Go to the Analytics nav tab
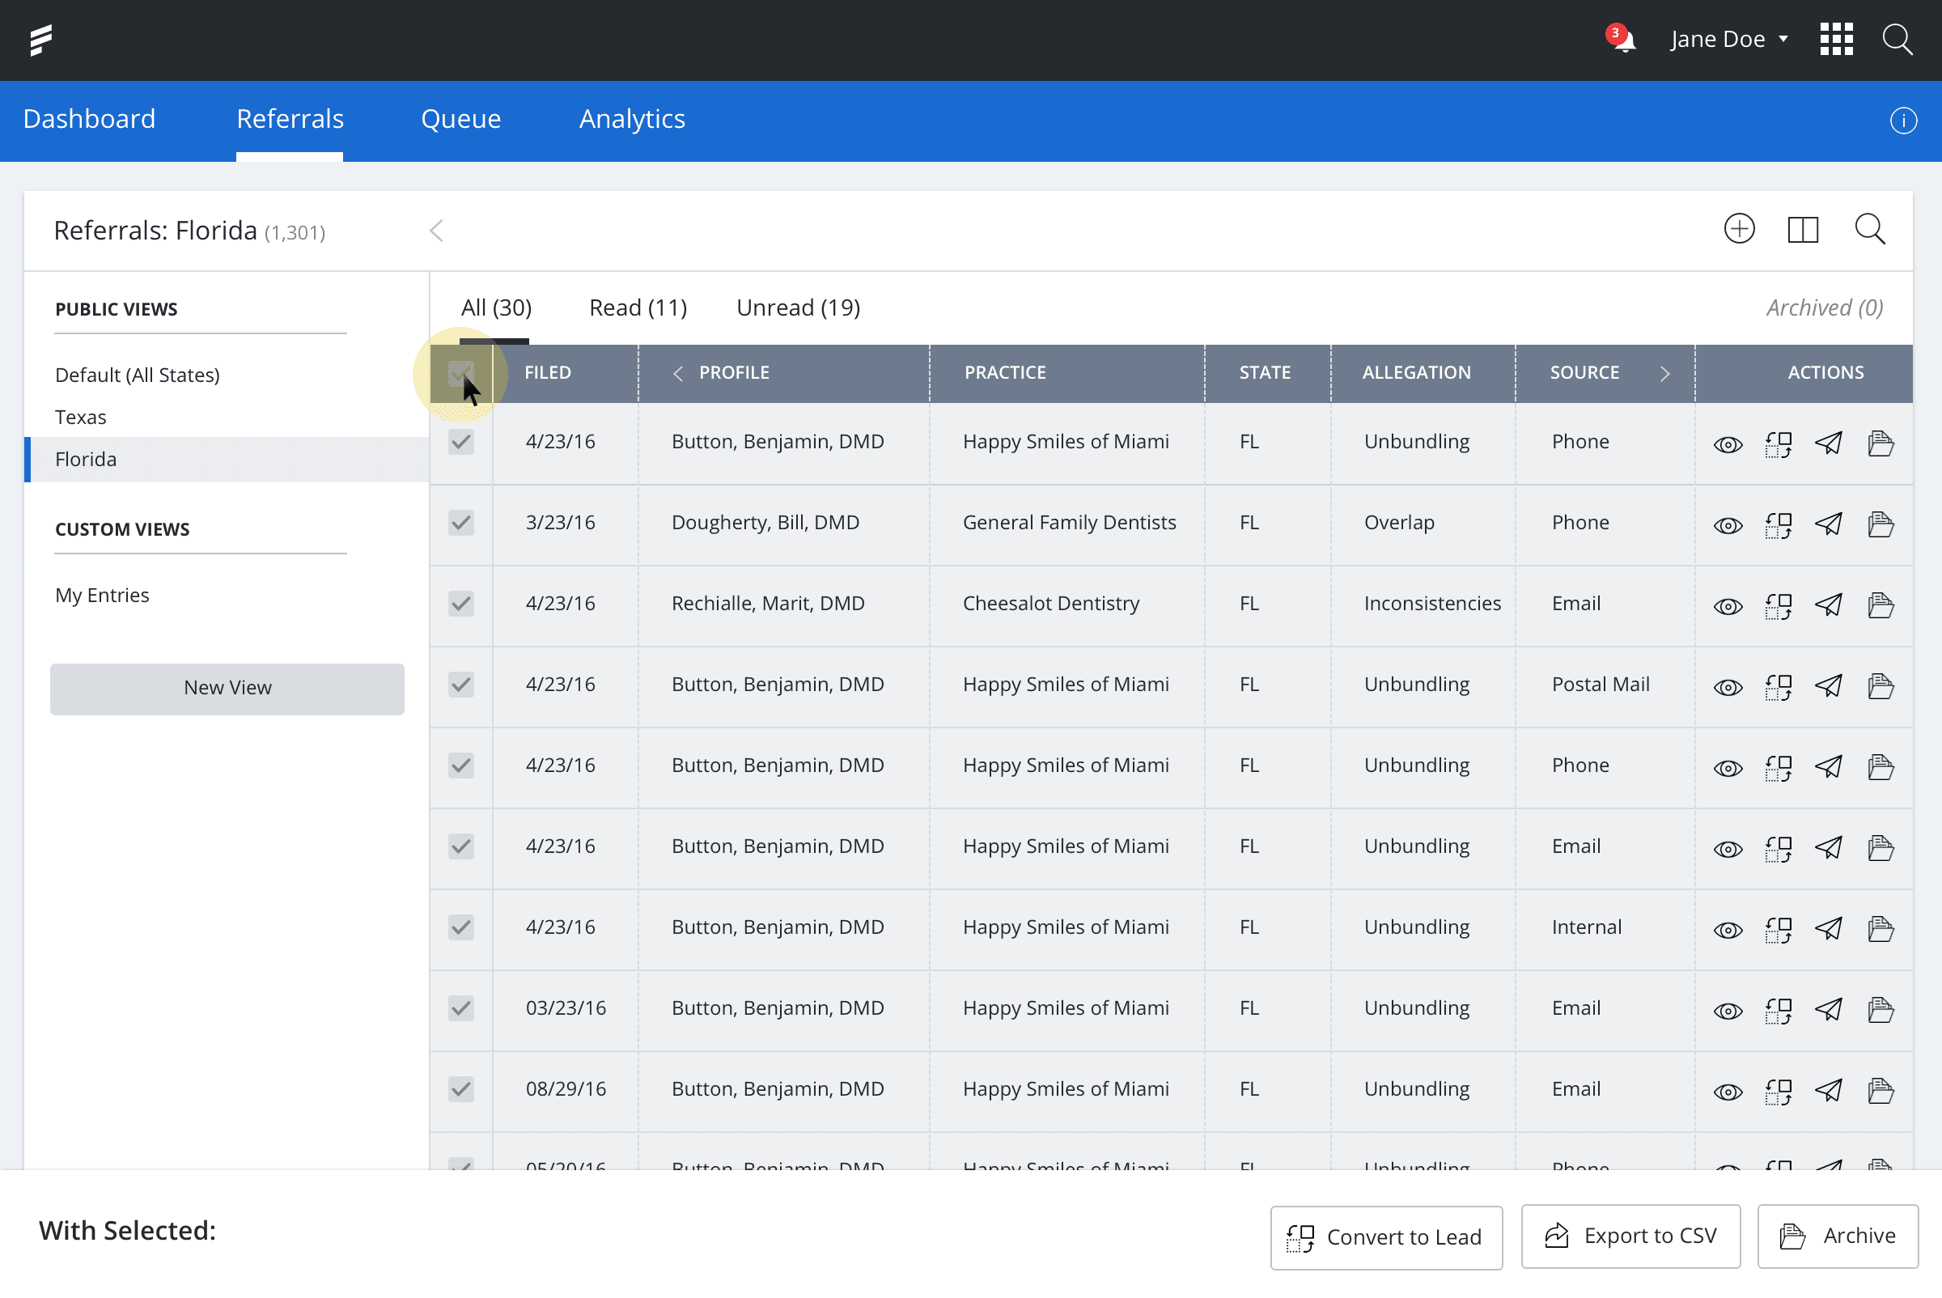Screen dimensions: 1942x1298 (632, 119)
